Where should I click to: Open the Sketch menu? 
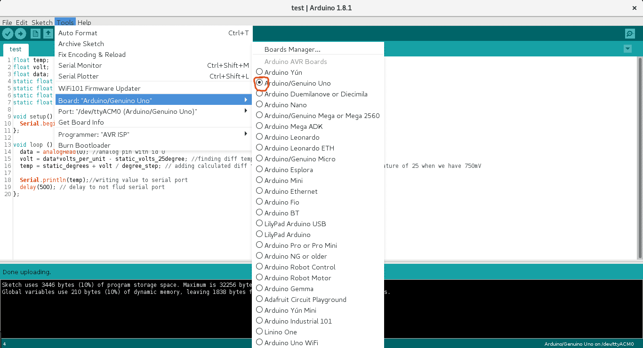click(42, 23)
